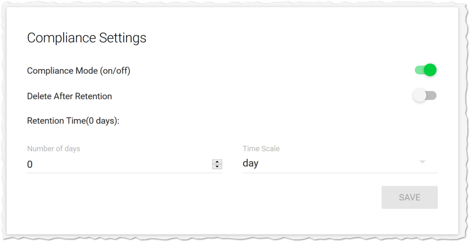Click the 'Time Scale' field label

point(261,148)
